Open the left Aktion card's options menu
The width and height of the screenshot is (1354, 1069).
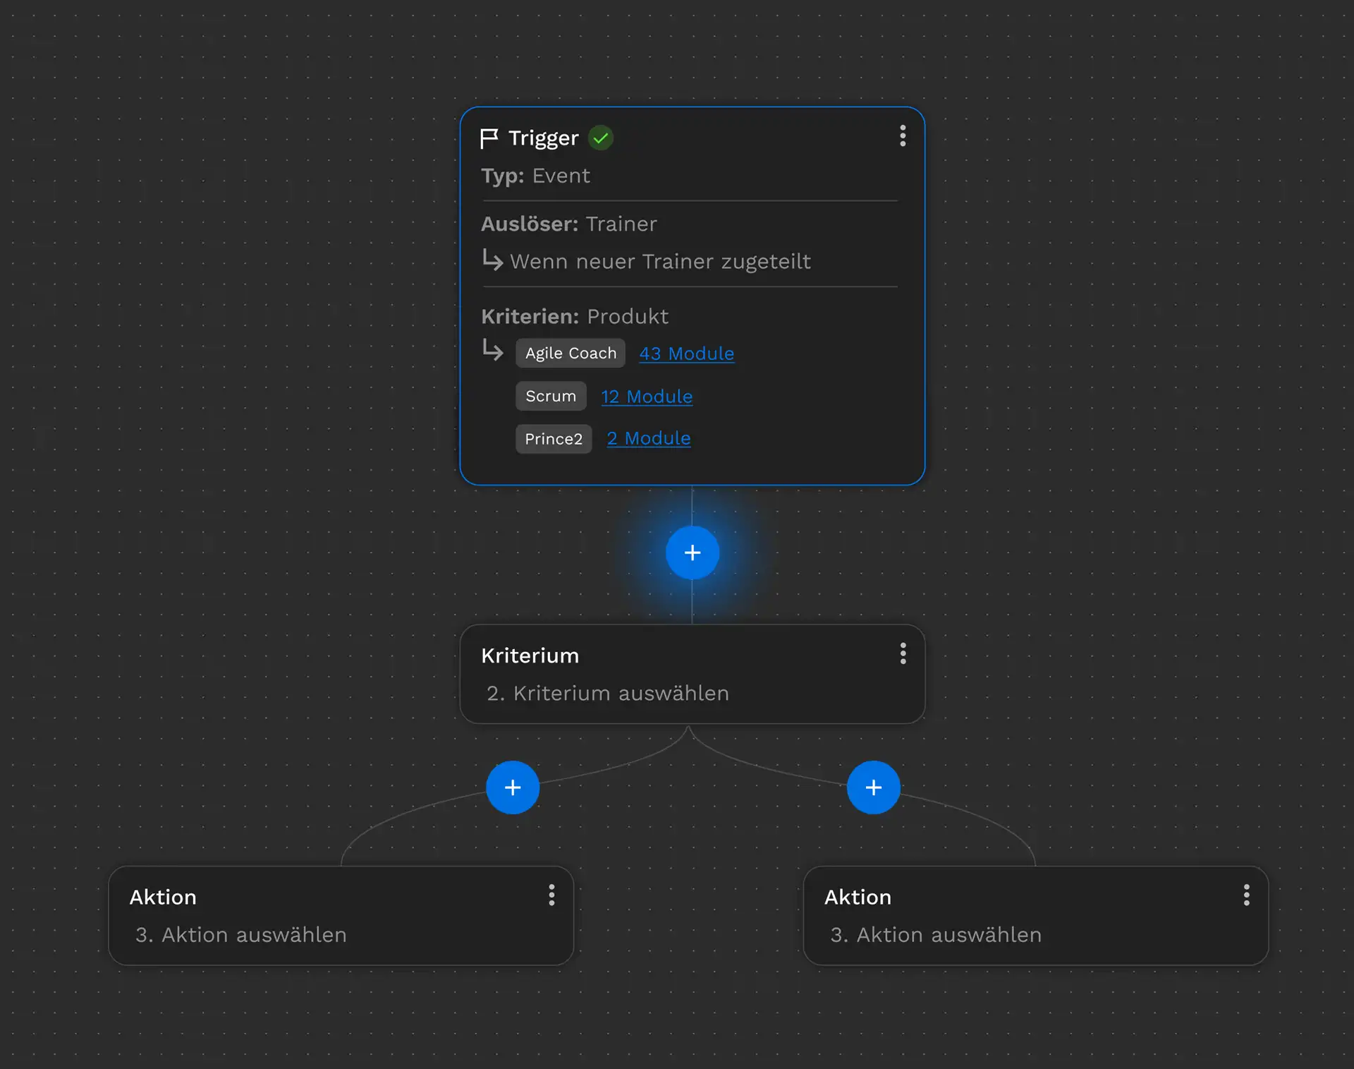click(551, 895)
